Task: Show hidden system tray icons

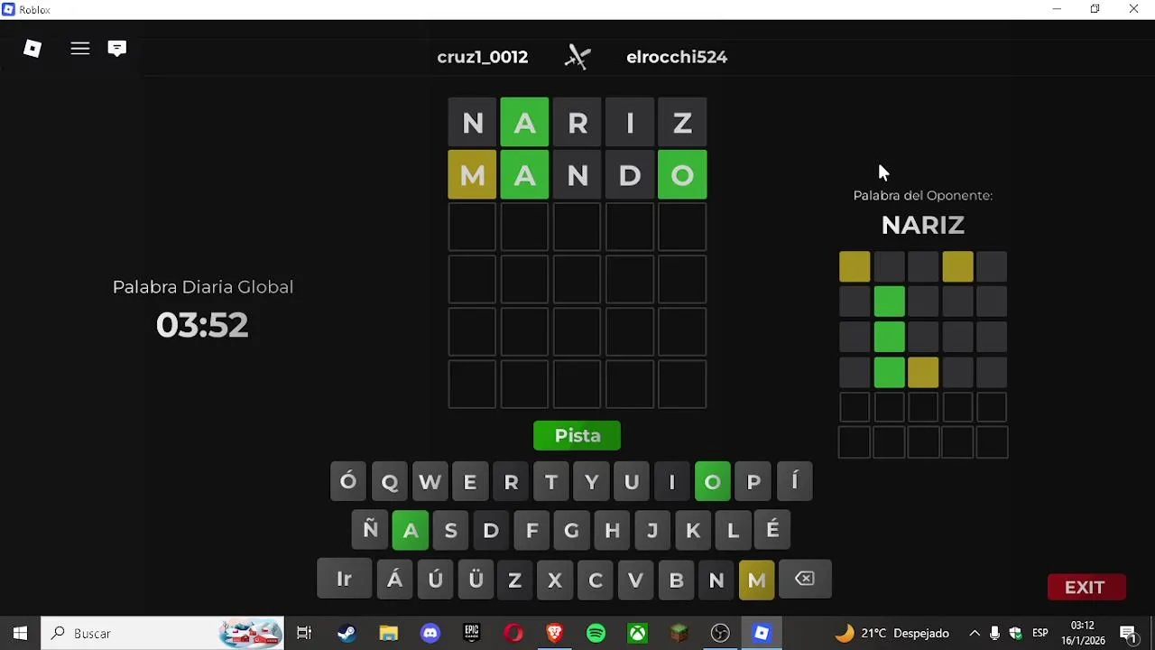Action: [x=975, y=634]
